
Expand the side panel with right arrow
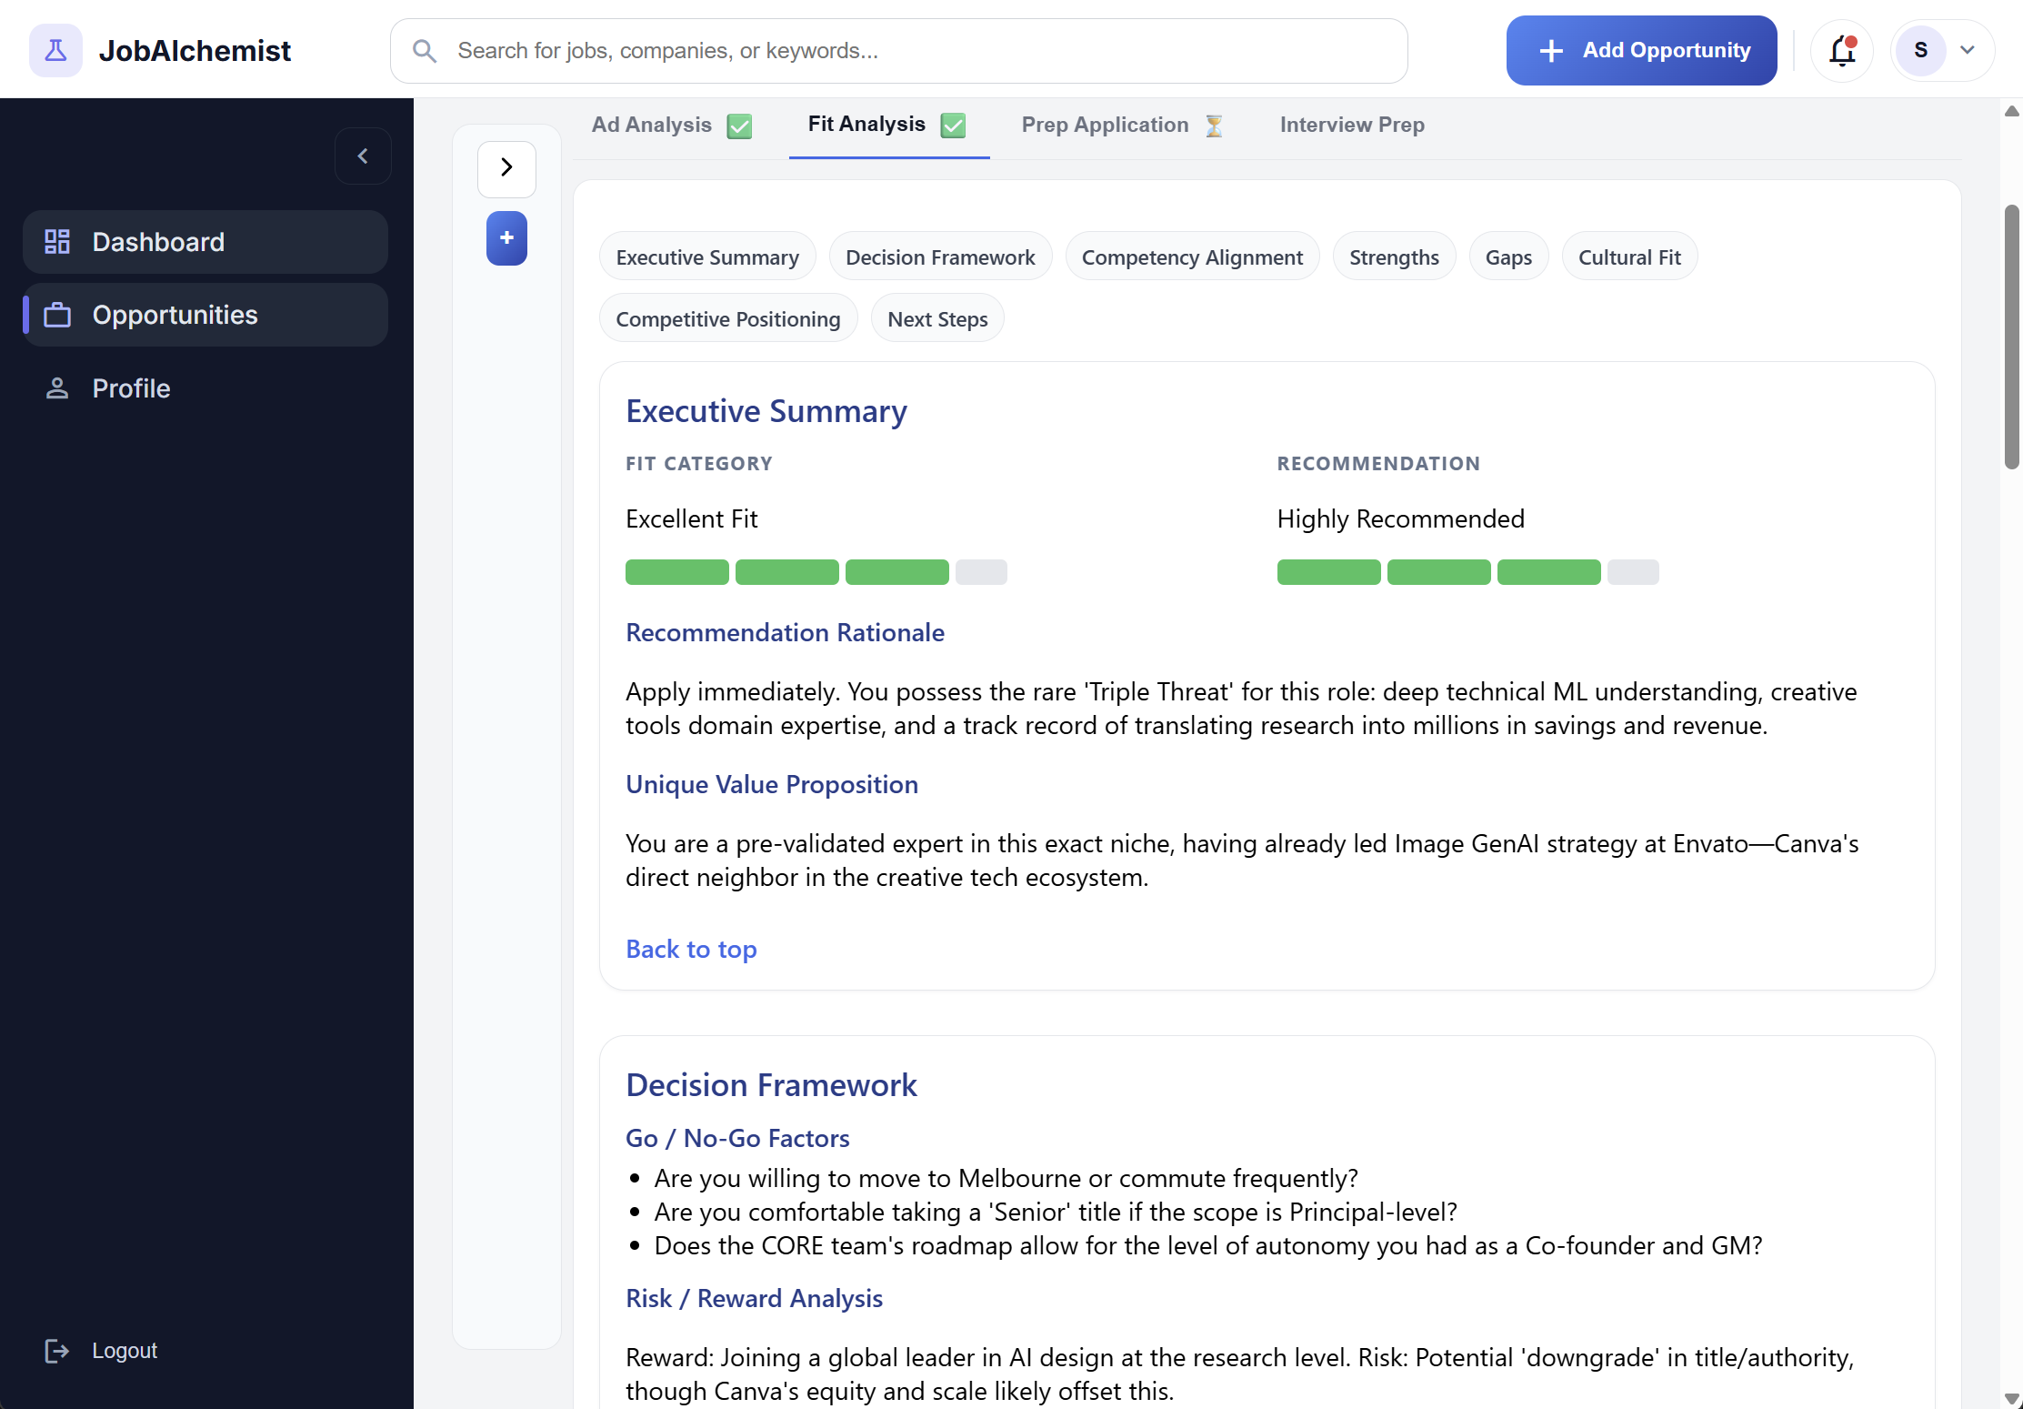pos(506,168)
